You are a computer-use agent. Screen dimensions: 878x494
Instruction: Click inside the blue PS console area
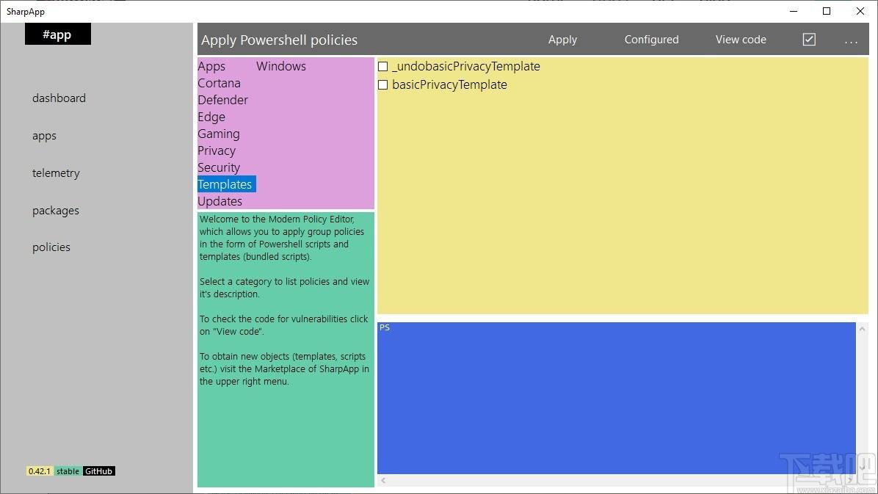coord(617,399)
